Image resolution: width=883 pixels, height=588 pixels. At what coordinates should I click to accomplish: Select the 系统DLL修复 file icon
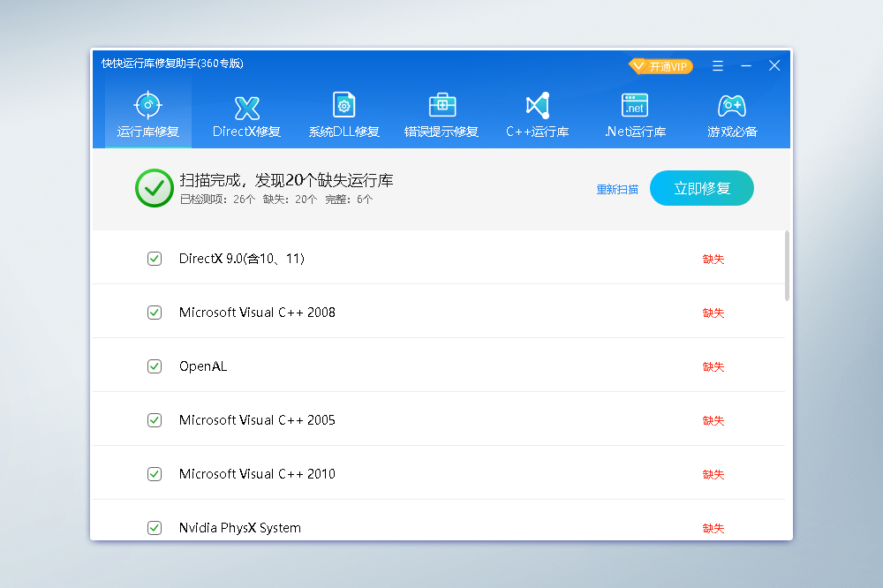click(343, 105)
